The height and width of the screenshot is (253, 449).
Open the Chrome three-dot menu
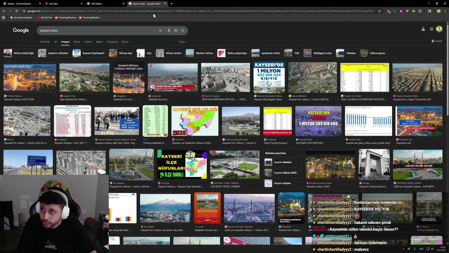445,11
